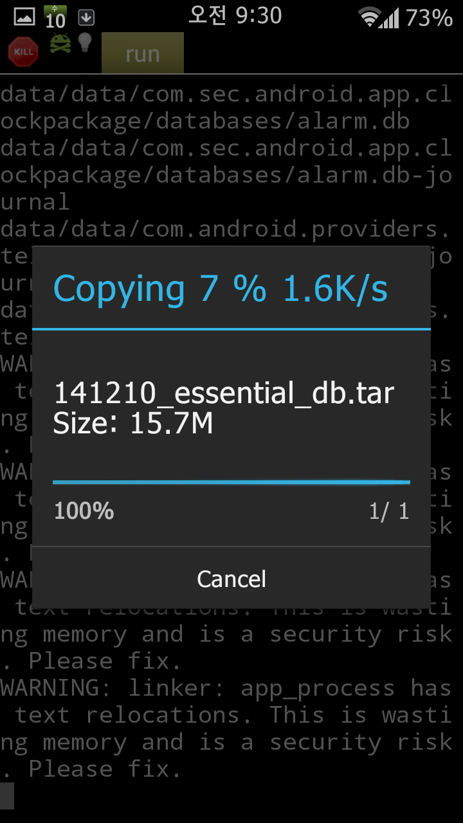Tap the 73% battery indicator
The height and width of the screenshot is (823, 463).
[x=429, y=17]
